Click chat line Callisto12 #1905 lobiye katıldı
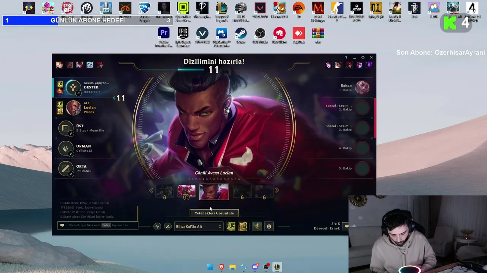Image resolution: width=487 pixels, height=273 pixels. [x=83, y=212]
